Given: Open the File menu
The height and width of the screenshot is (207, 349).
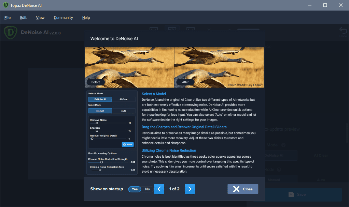Looking at the screenshot, I should click(x=8, y=17).
